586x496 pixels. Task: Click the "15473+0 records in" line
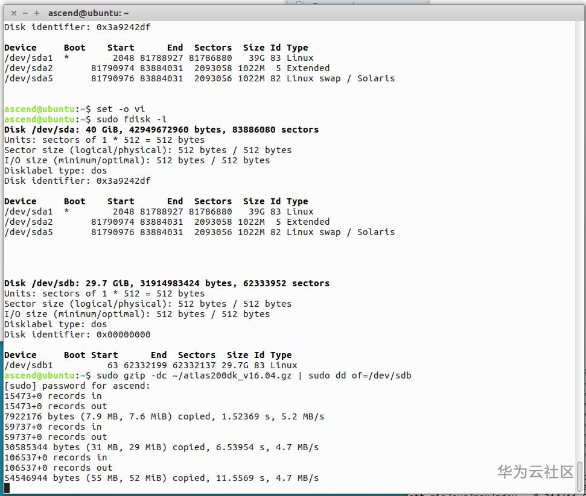pyautogui.click(x=53, y=396)
